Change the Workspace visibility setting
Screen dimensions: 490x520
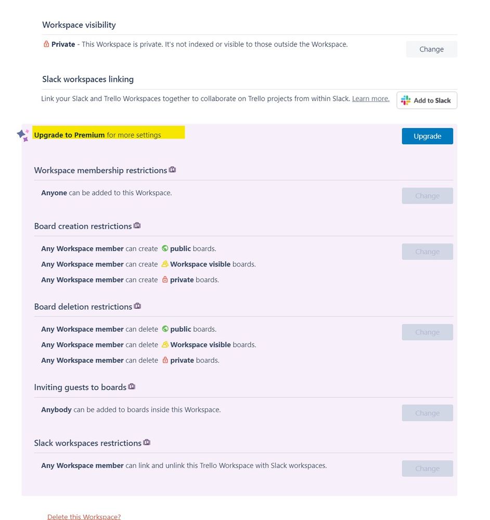[431, 49]
